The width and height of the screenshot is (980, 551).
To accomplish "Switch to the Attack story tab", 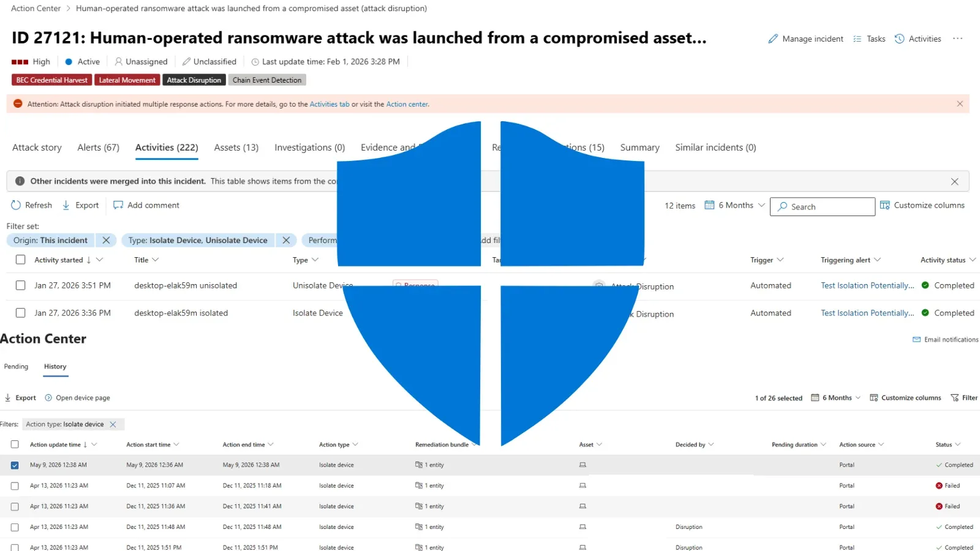I will point(37,148).
